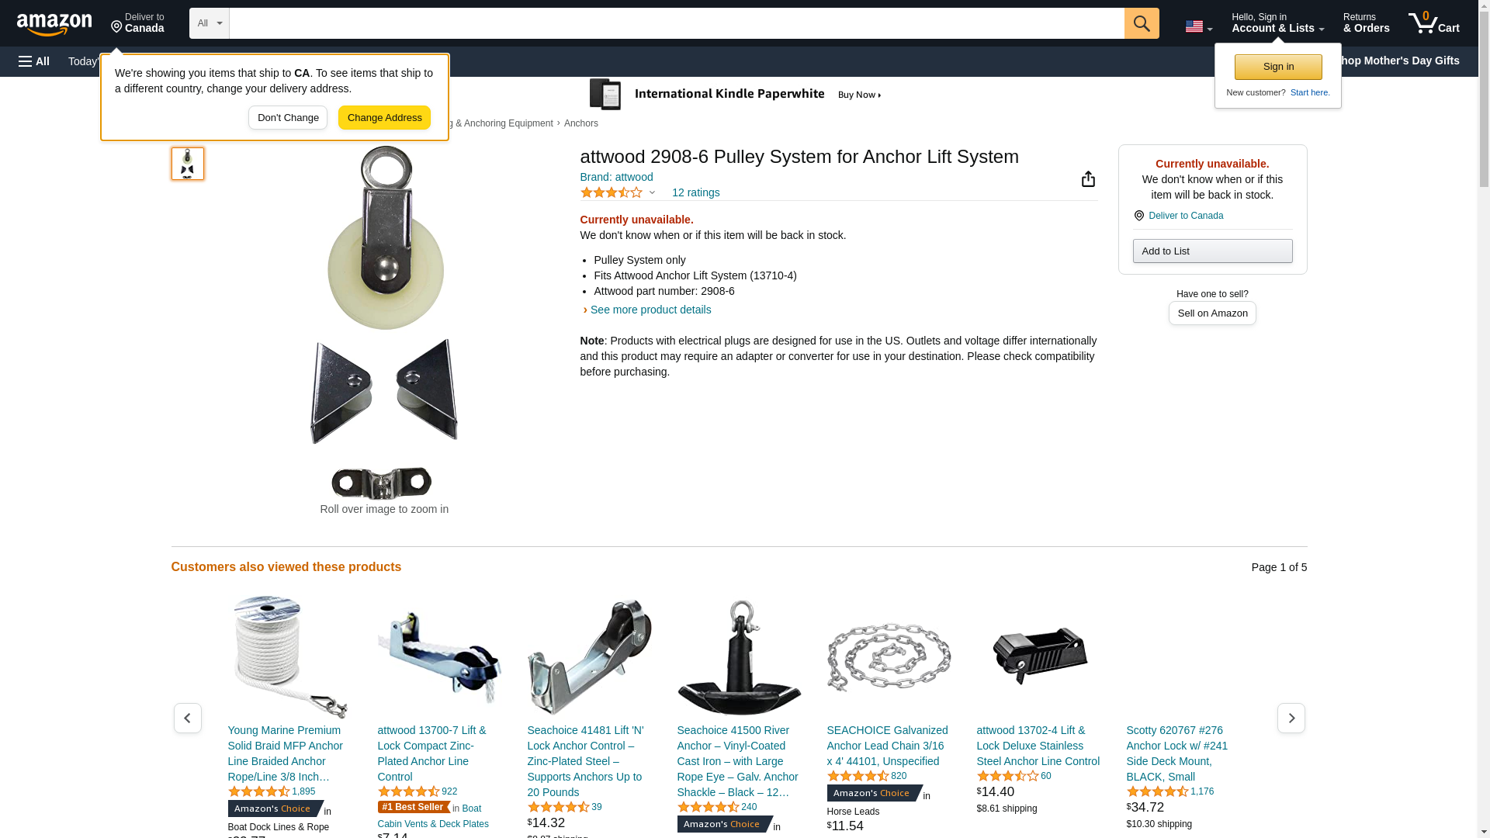
Task: Open Shop Mother's Day Gifts link
Action: click(1402, 61)
